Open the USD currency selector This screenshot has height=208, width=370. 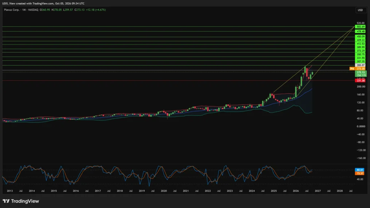360,10
